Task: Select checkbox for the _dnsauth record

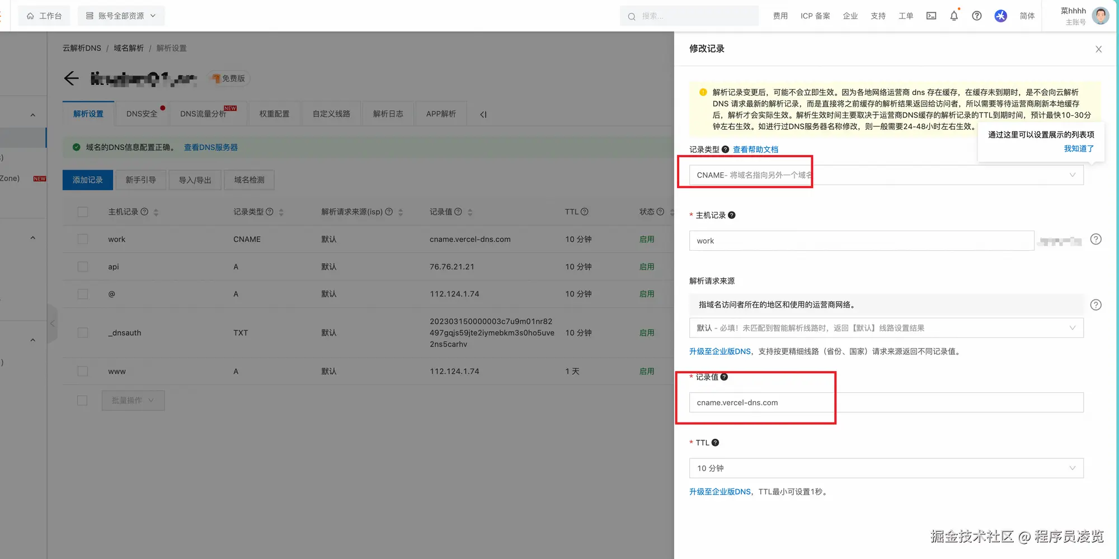Action: point(83,333)
